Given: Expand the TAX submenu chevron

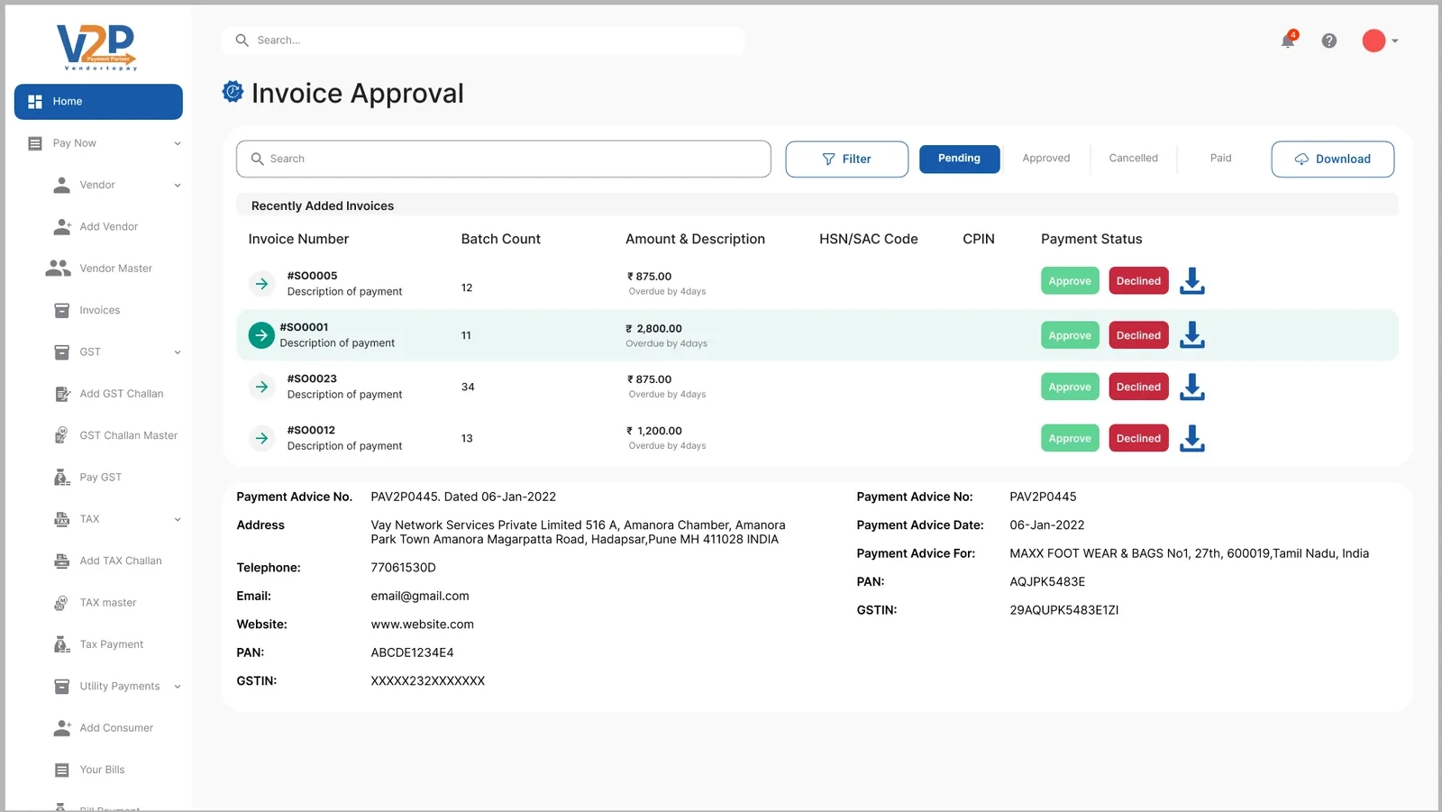Looking at the screenshot, I should (x=178, y=519).
